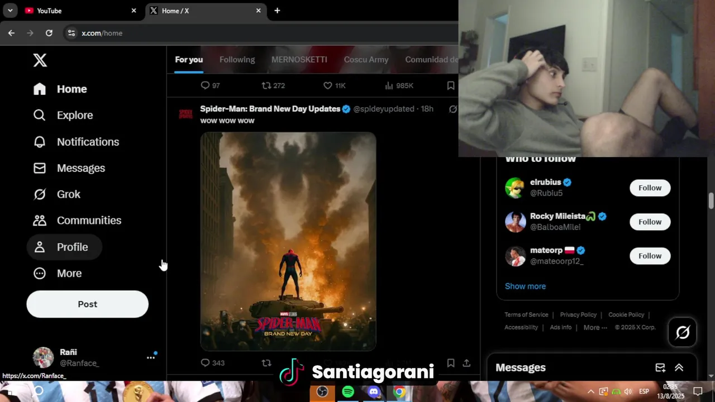715x402 pixels.
Task: Open the More menu in sidebar
Action: coord(57,273)
